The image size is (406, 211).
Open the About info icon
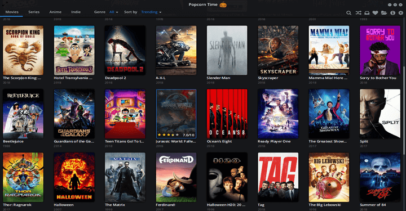point(393,12)
